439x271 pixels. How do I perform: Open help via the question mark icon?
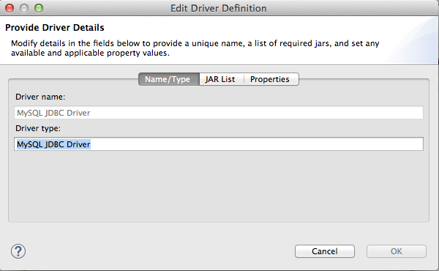pyautogui.click(x=18, y=251)
